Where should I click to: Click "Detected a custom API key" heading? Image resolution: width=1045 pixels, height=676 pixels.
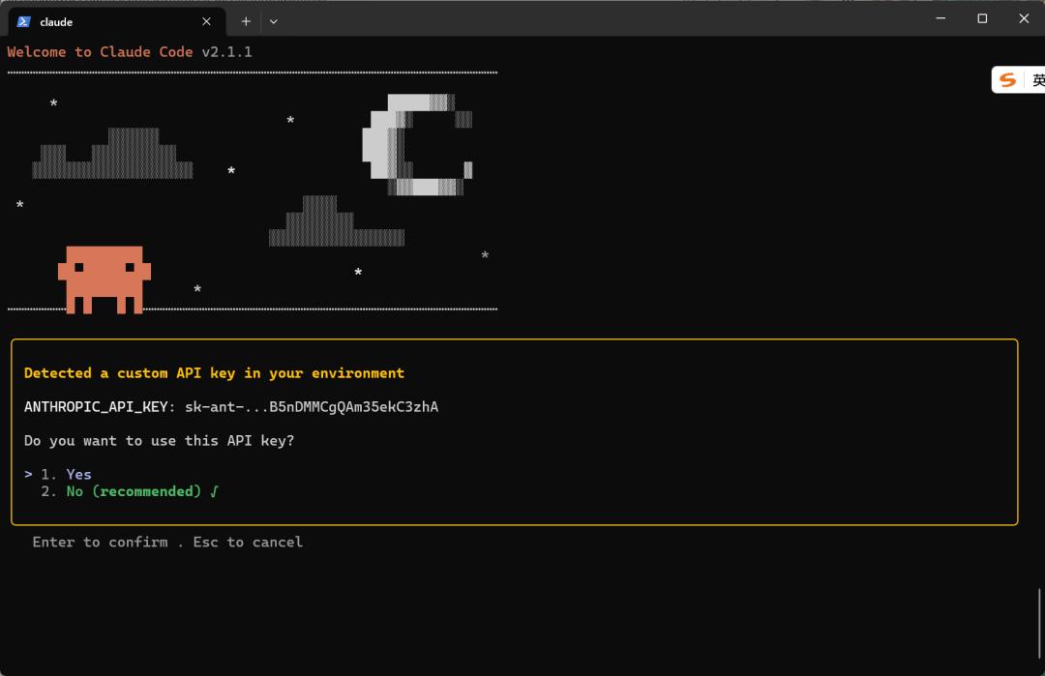tap(214, 373)
